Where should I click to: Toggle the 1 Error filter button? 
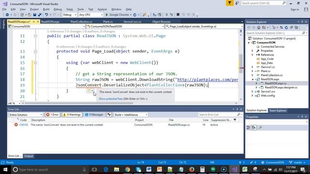tap(53, 115)
